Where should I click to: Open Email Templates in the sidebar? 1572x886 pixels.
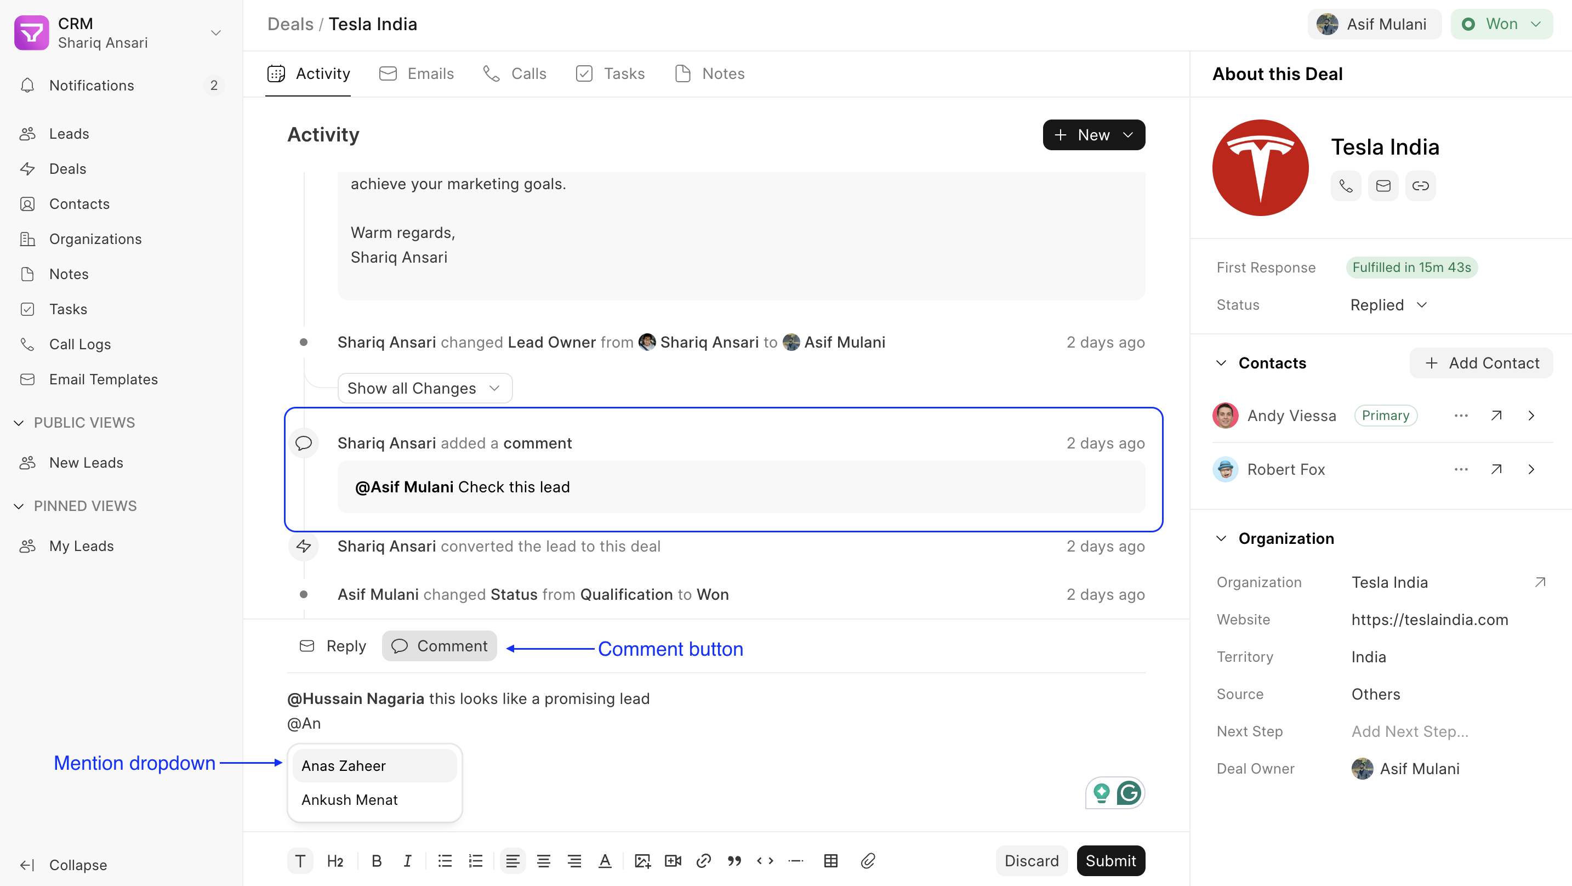tap(122, 379)
